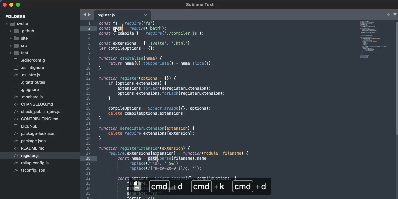Open rollup.config.js from the sidebar
The image size is (398, 199).
[35, 163]
